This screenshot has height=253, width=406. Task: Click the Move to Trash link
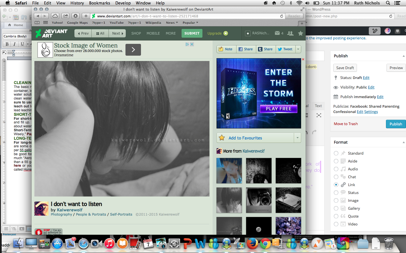tap(346, 124)
